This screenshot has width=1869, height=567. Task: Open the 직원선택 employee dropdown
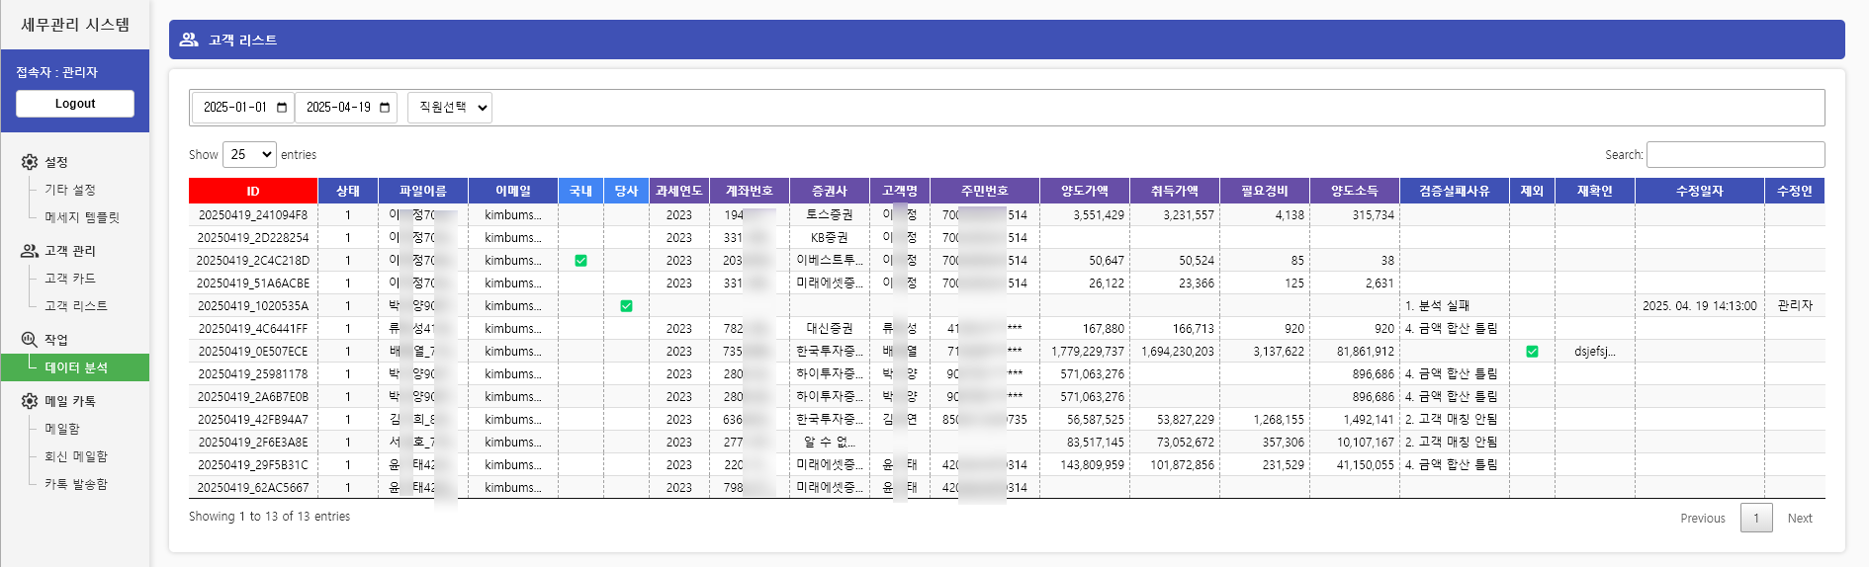[450, 108]
